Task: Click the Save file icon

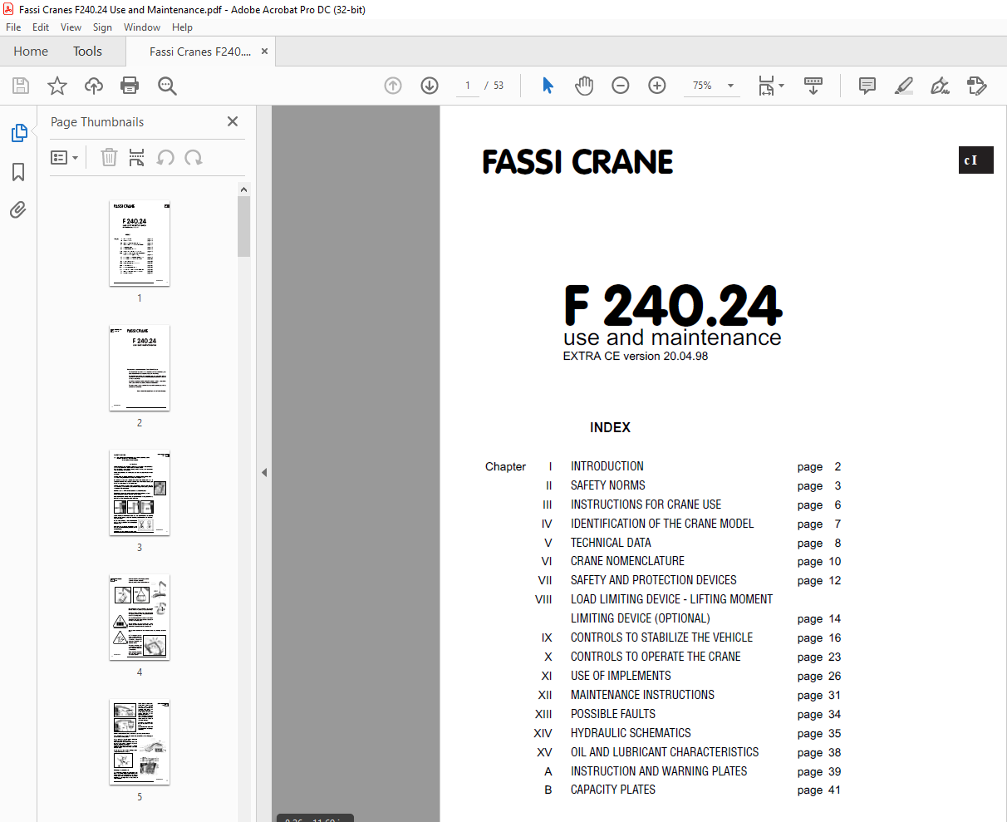Action: [x=21, y=86]
